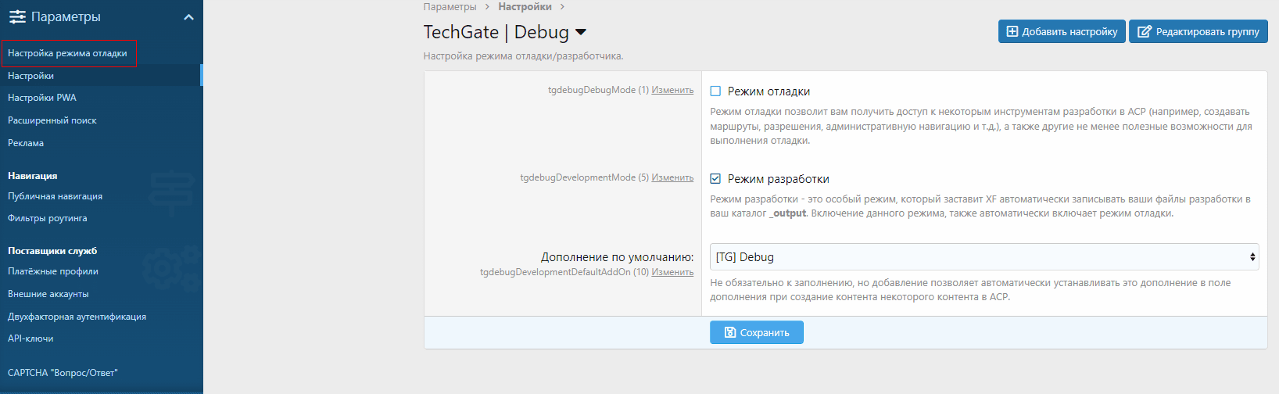Click Изменить next to tgdebugDevelopmentMode
1279x394 pixels.
[672, 177]
